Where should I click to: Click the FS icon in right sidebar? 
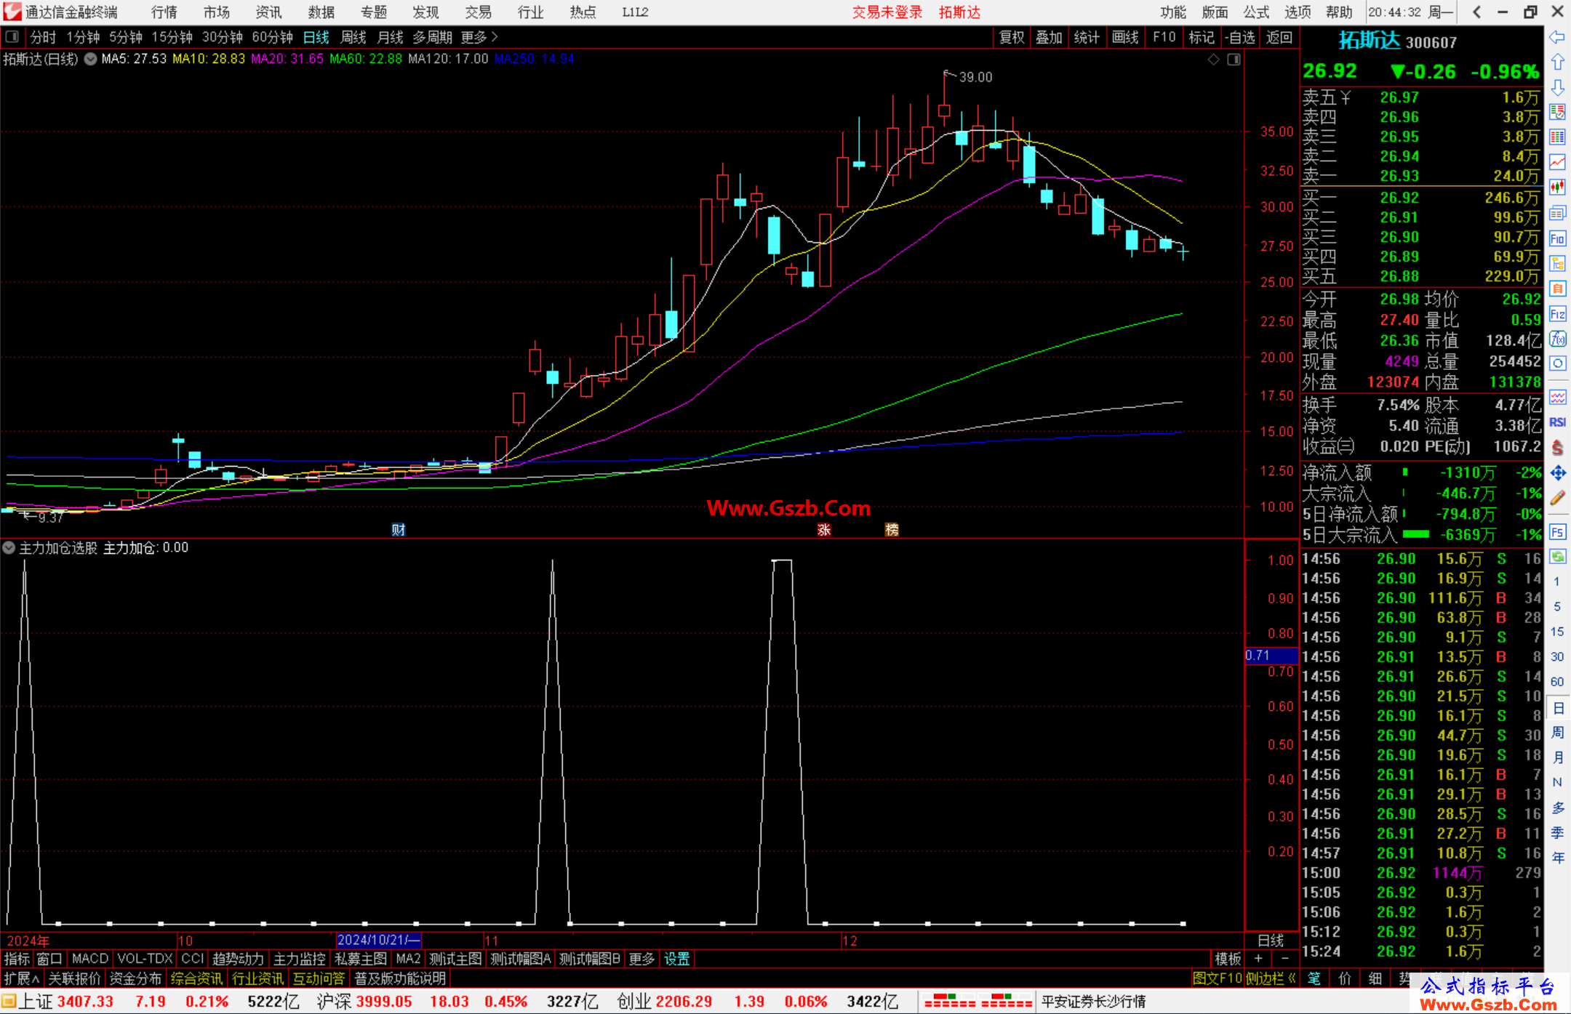[1557, 532]
